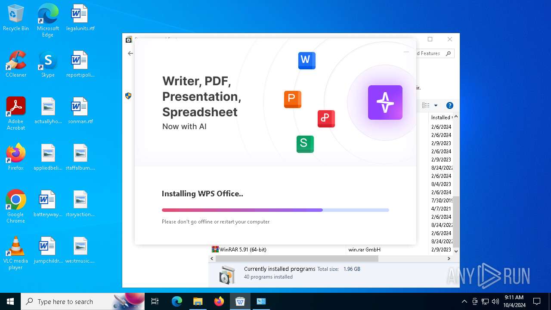Image resolution: width=551 pixels, height=310 pixels.
Task: Click the green Spreadsheet S icon
Action: (x=305, y=144)
